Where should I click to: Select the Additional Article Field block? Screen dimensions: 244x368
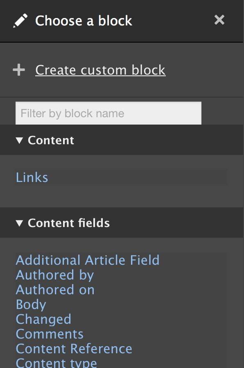pos(87,260)
